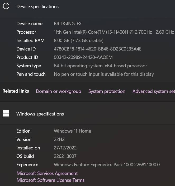Open Microsoft Software License Terms link

(x=51, y=180)
